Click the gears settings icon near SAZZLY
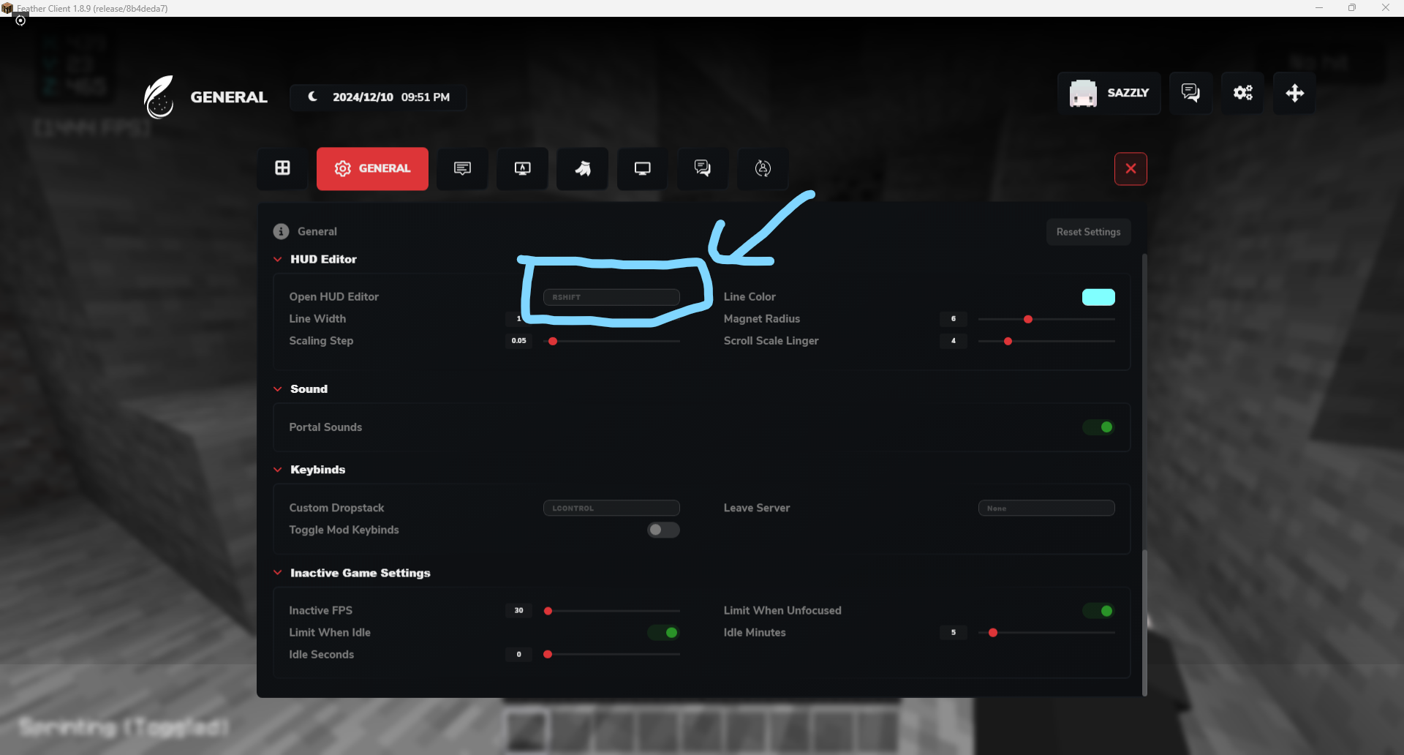This screenshot has height=755, width=1404. (1242, 93)
